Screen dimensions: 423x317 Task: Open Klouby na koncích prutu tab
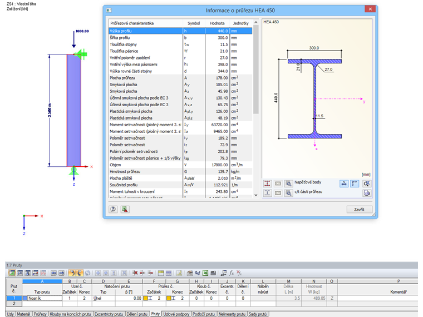click(x=71, y=314)
